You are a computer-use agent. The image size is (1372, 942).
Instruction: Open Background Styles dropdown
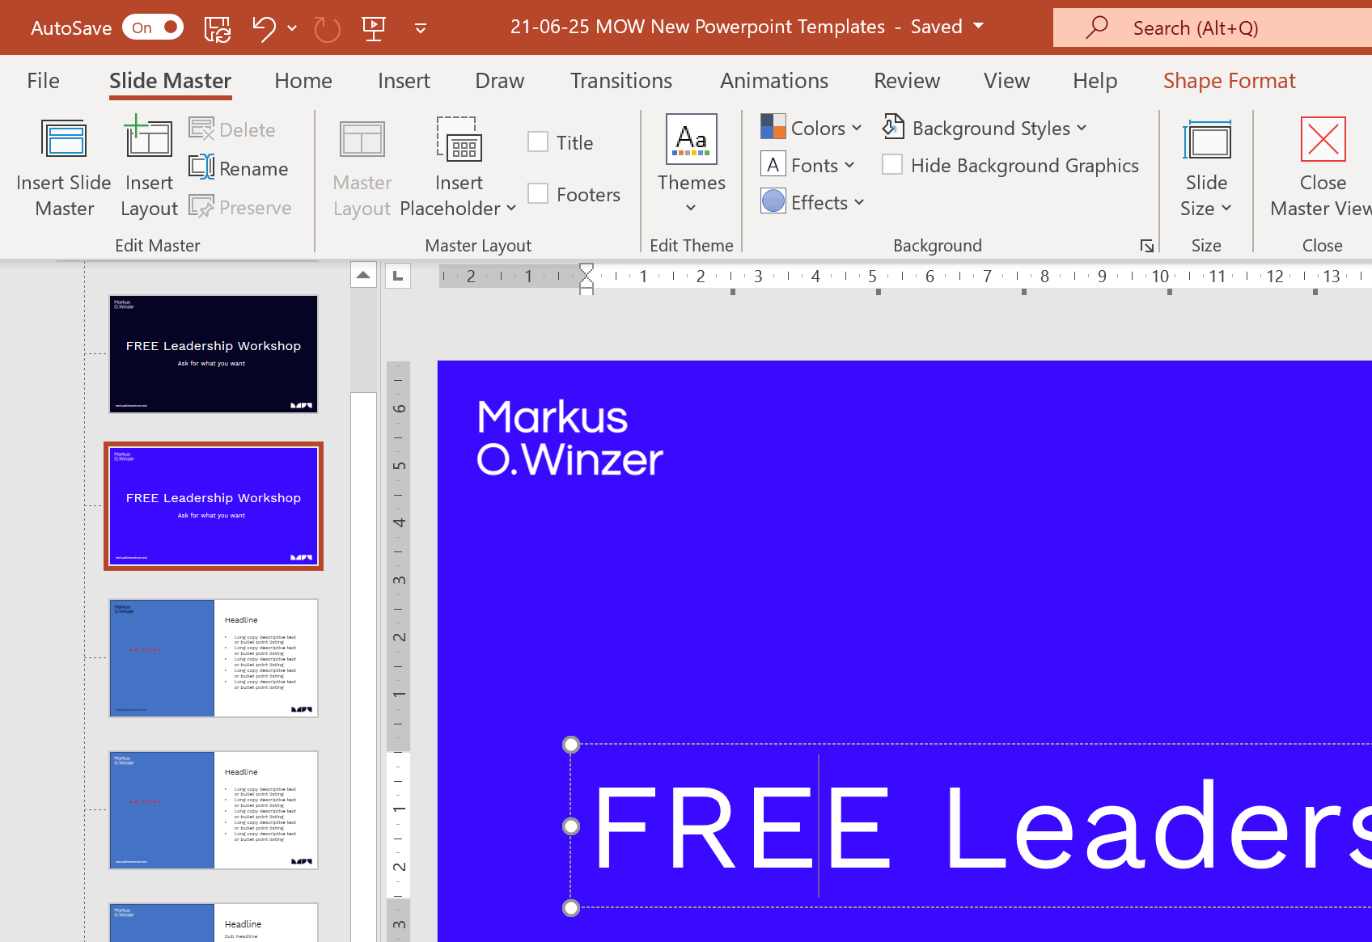tap(985, 128)
